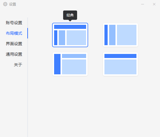The height and width of the screenshot is (137, 160).
Task: Pick the layout with wide sidebar and header
Action: [70, 64]
